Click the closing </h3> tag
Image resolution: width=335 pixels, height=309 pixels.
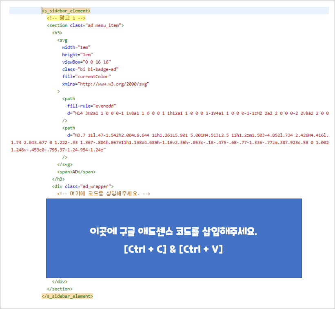pos(58,179)
